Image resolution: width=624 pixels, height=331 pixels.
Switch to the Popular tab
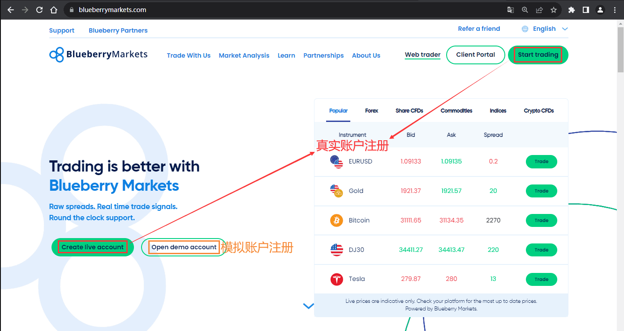[x=338, y=111]
